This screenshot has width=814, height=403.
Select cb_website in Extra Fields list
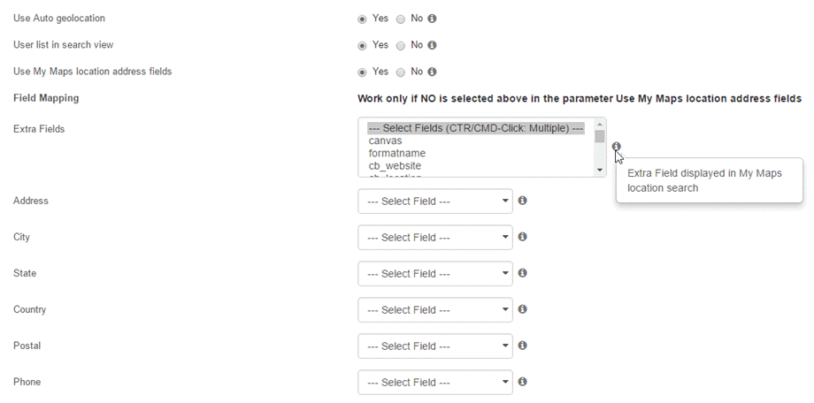click(395, 166)
